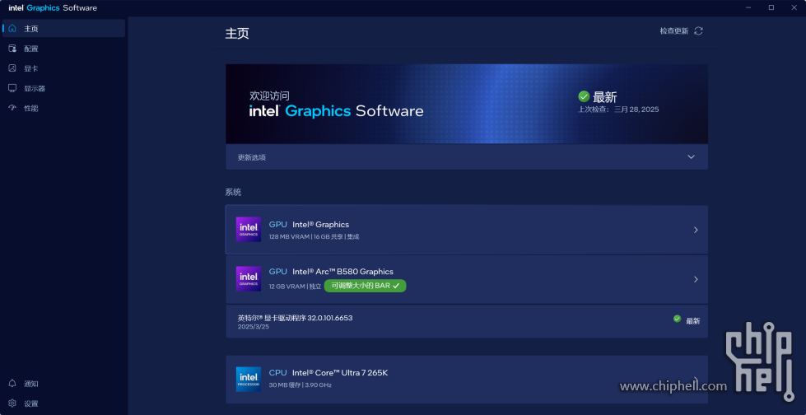Click the intel Graphics Software banner logo
This screenshot has width=806, height=415.
click(337, 110)
